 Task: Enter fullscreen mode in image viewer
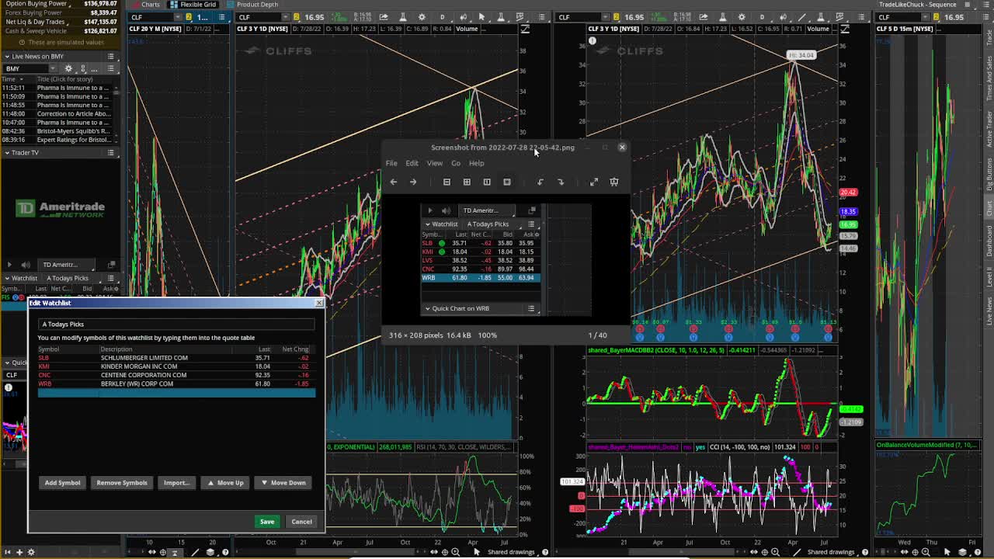pos(594,182)
